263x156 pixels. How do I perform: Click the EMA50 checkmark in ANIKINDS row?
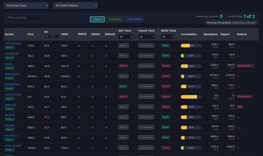pyautogui.click(x=92, y=107)
